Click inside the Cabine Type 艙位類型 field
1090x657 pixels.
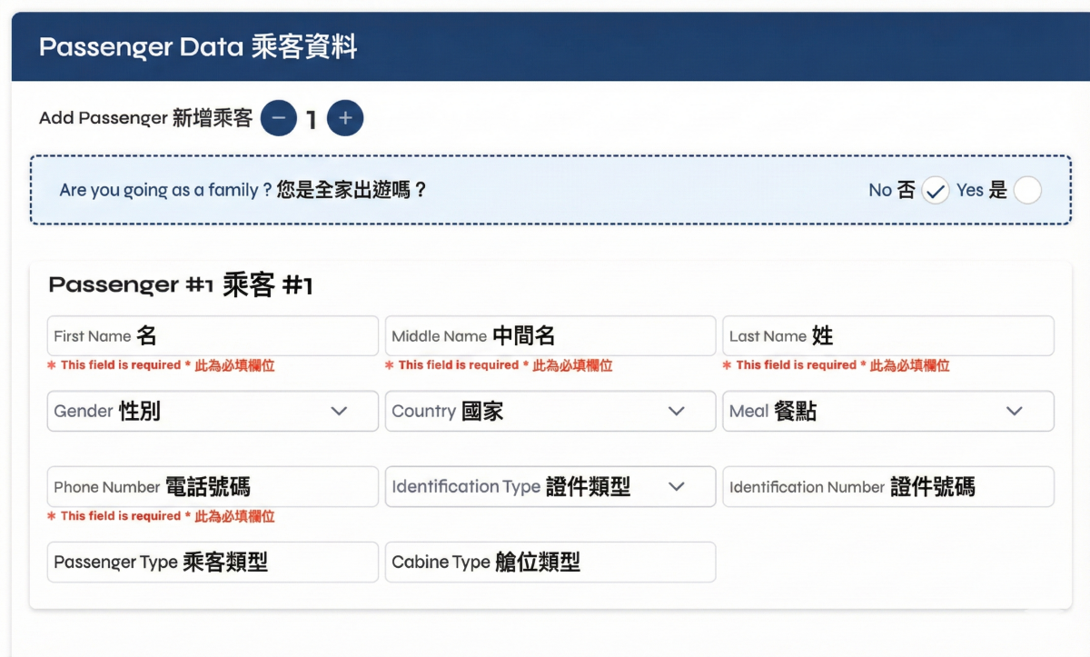[550, 562]
